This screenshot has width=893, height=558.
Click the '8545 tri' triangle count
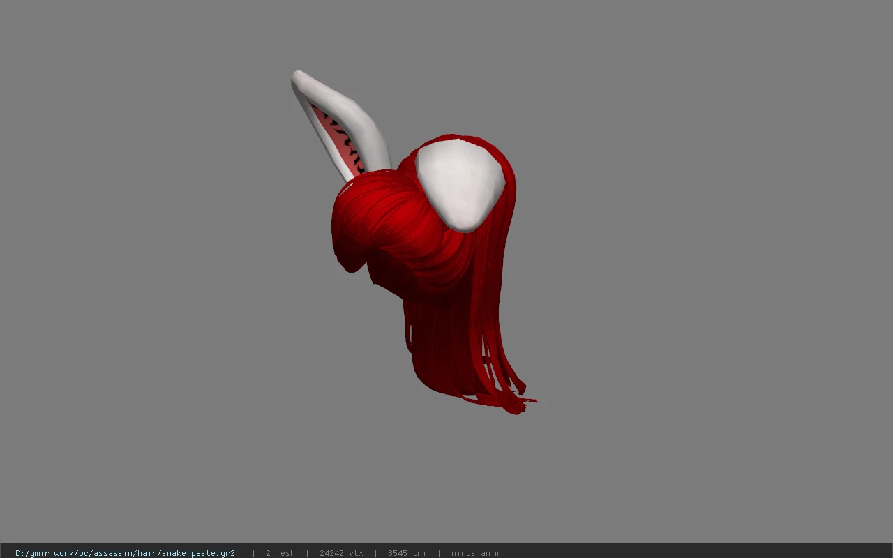point(407,553)
